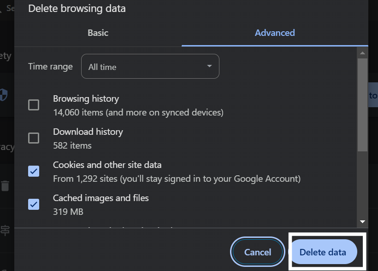Open the Time range dropdown
Viewport: 378px width, 271px height.
tap(150, 67)
